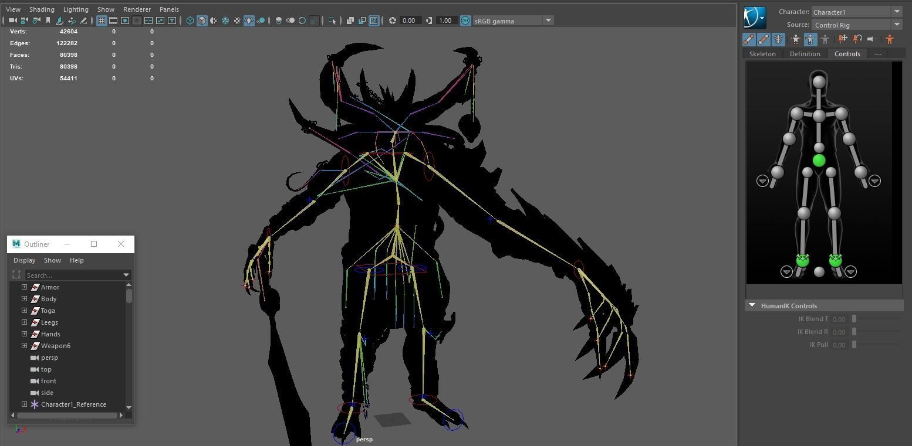Screen dimensions: 912x446
Task: Click the Textured checker display icon
Action: [237, 21]
